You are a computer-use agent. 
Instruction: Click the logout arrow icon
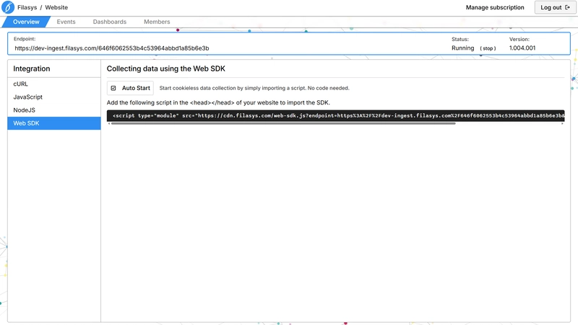tap(567, 8)
